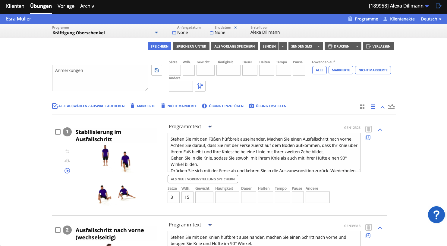The width and height of the screenshot is (447, 246).
Task: Save the Anmerkungen note with the disk icon
Action: pyautogui.click(x=156, y=70)
